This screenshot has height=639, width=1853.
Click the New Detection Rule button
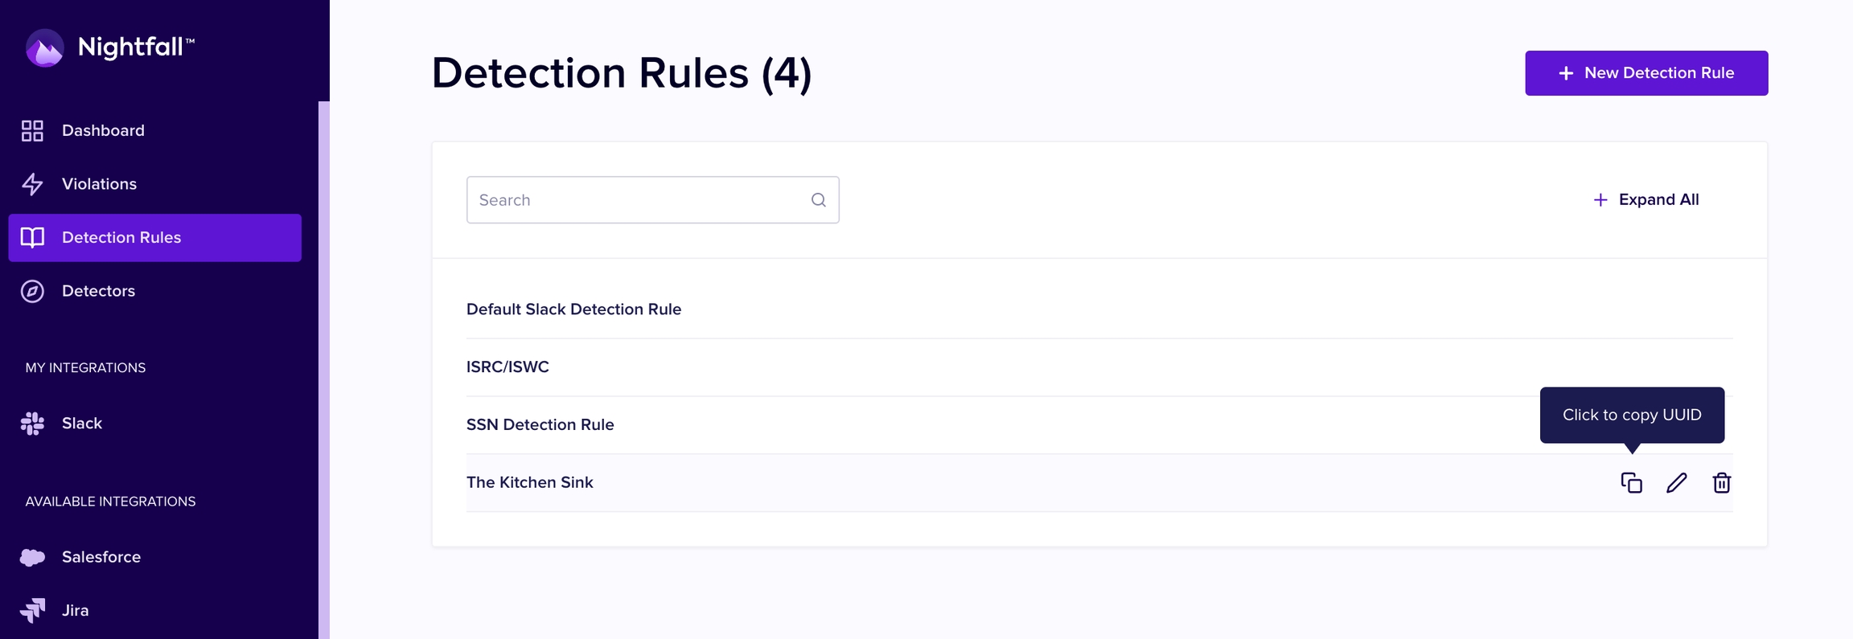pyautogui.click(x=1646, y=73)
